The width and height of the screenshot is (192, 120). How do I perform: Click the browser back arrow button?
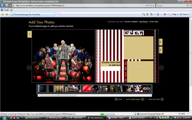pyautogui.click(x=2, y=5)
